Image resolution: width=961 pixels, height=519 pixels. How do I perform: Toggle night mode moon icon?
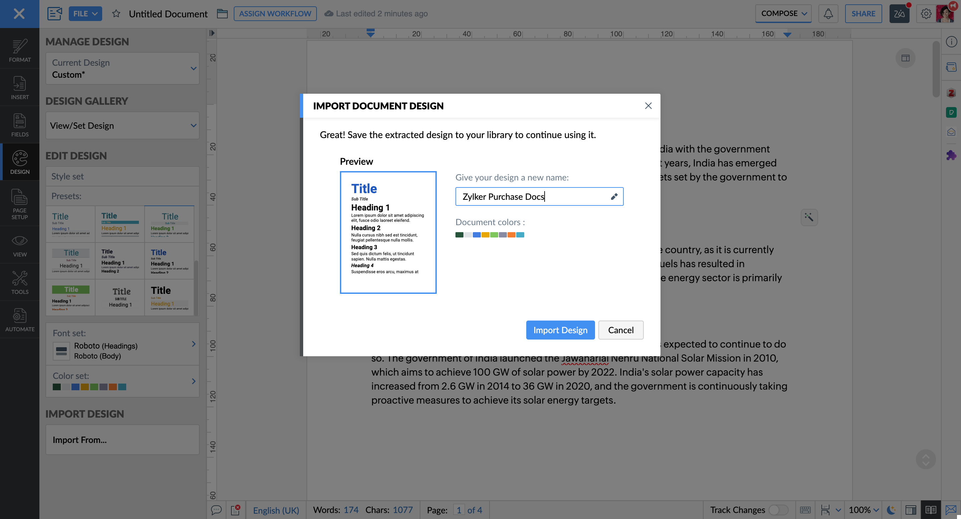891,510
